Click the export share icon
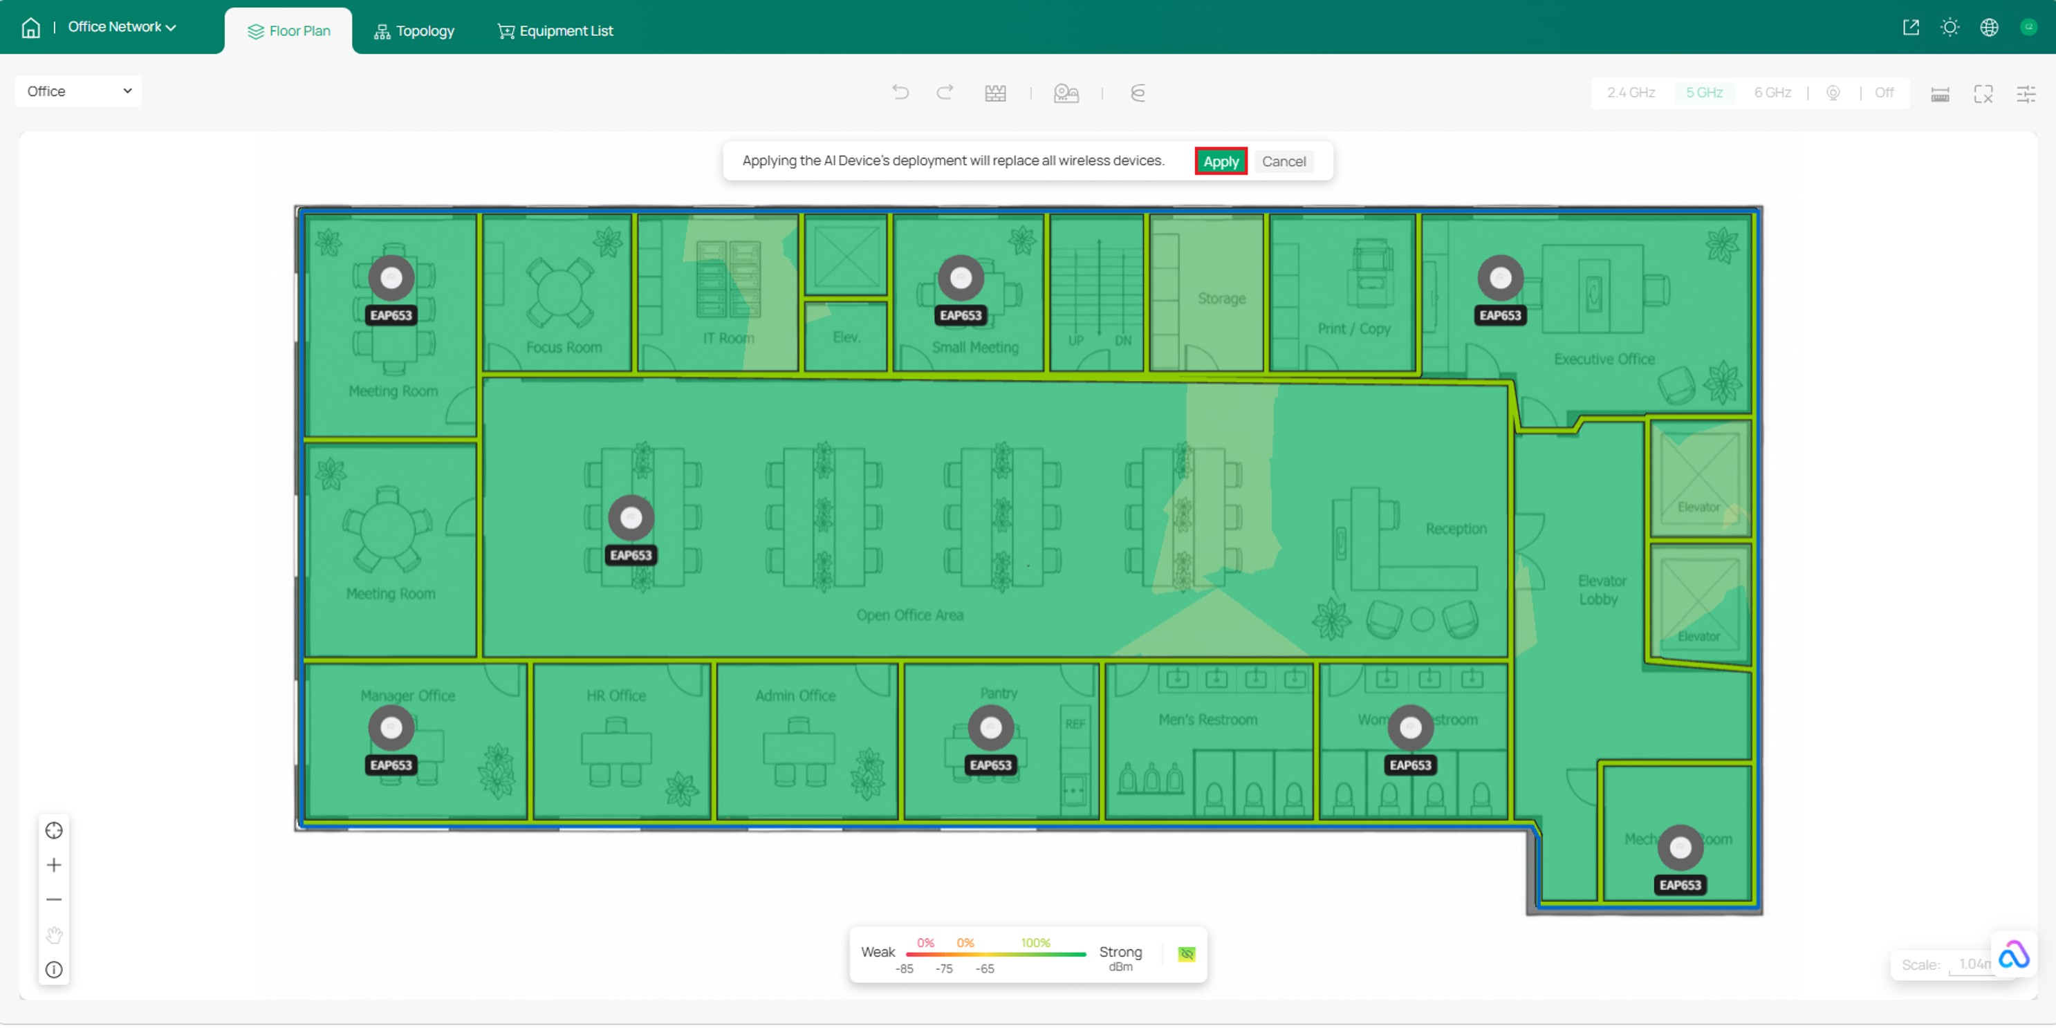This screenshot has height=1028, width=2056. (x=1911, y=28)
